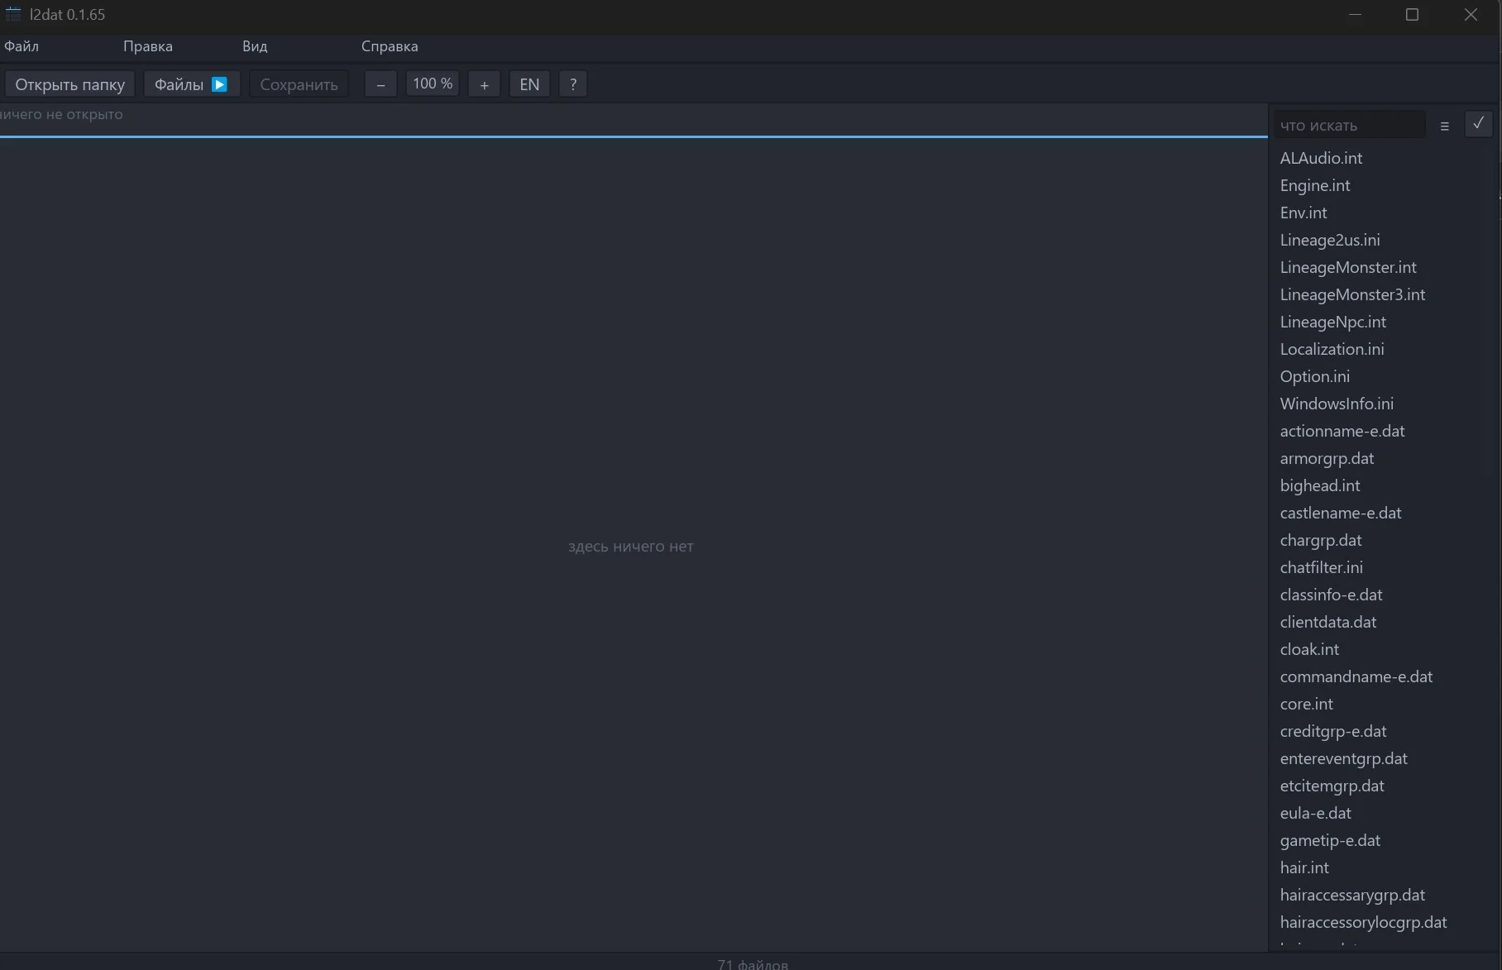Open help via the question mark button
Screen dimensions: 1502x970
[573, 84]
